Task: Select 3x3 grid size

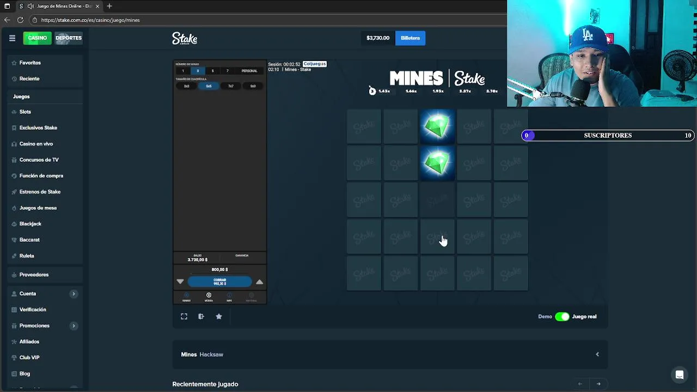Action: [186, 86]
